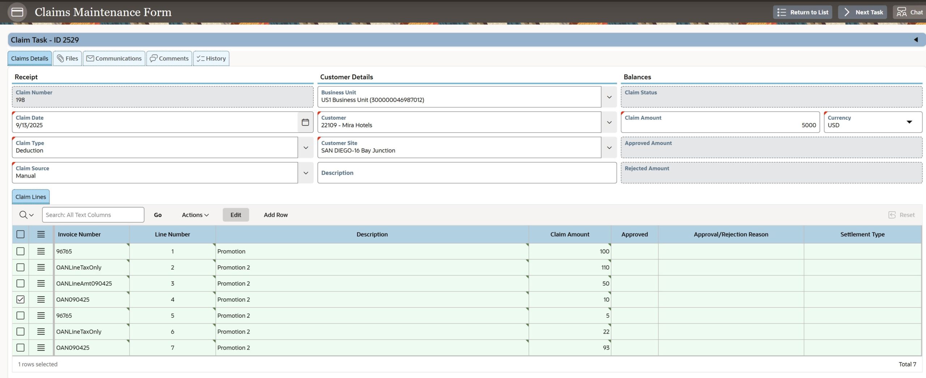Check the select-all checkbox in the table header
The height and width of the screenshot is (378, 926).
[21, 234]
